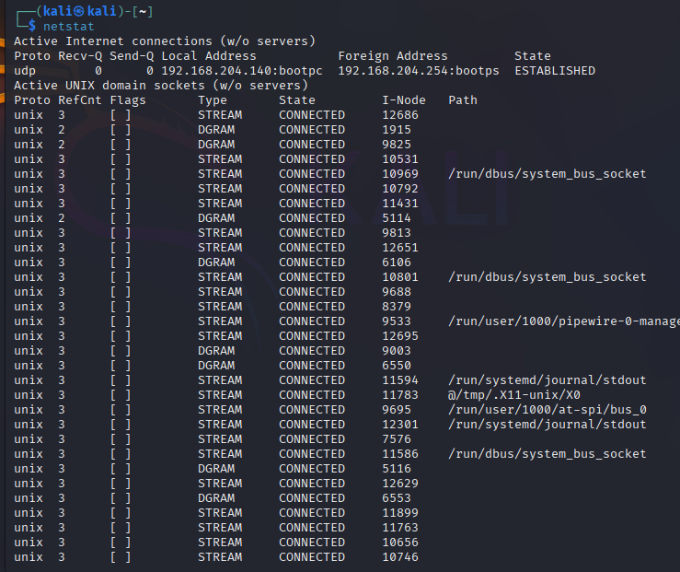Viewport: 680px width, 572px height.
Task: Click the Path column header
Action: tap(463, 100)
